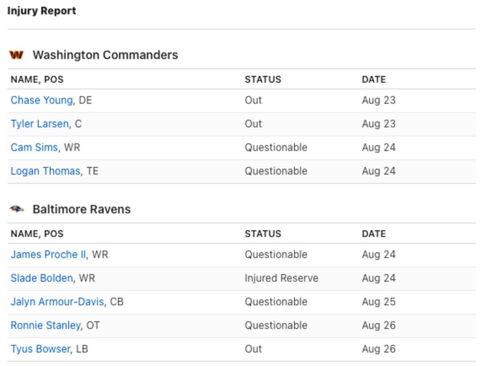Open Ronnie Stanley's player page
Screen dimensions: 481x366
(x=45, y=325)
